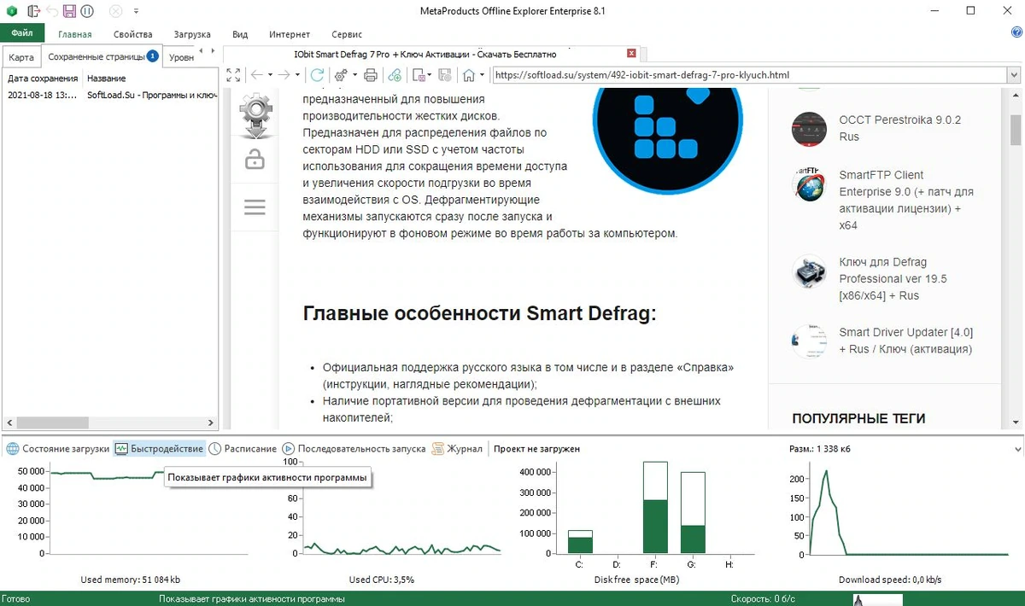Screen dimensions: 1025x606
Task: Go to home page with house icon
Action: (x=468, y=75)
